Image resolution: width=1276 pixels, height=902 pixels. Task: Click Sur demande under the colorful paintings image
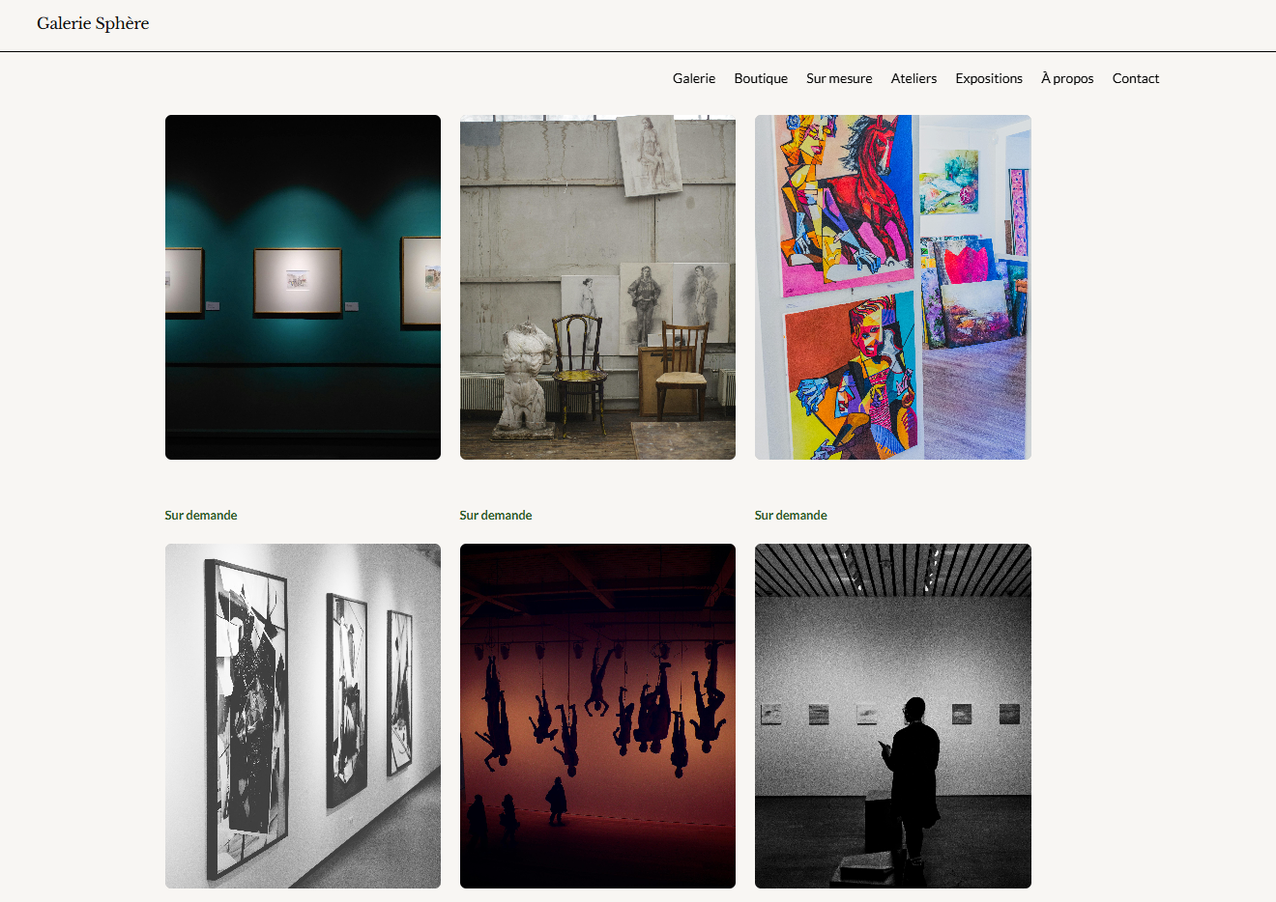(x=791, y=515)
